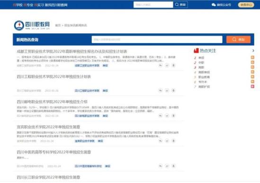Click 单招 tag in 宜宾职业技术学院 row

100,141
